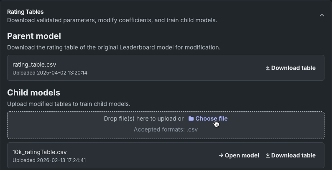Click the folder icon beside Choose file
332x170 pixels.
click(191, 118)
